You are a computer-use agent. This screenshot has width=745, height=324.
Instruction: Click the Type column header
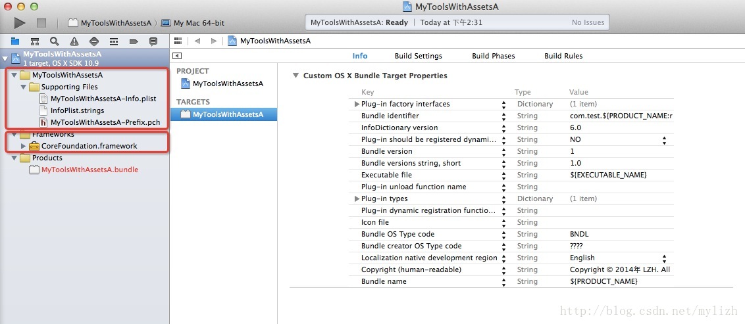click(x=523, y=92)
